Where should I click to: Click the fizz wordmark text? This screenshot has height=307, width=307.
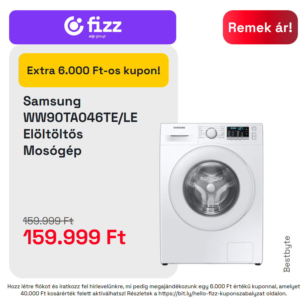click(104, 24)
